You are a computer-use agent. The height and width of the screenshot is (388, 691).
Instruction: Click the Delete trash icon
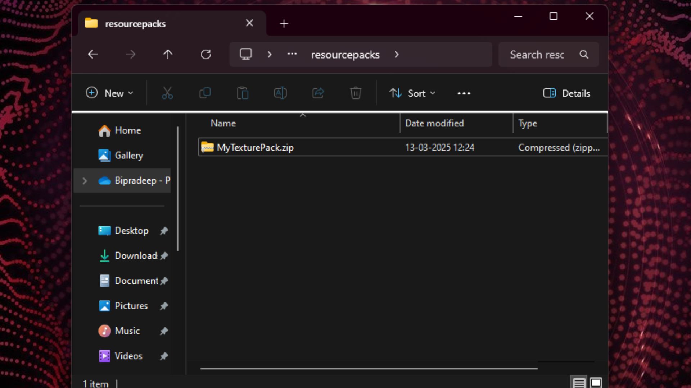click(x=356, y=93)
